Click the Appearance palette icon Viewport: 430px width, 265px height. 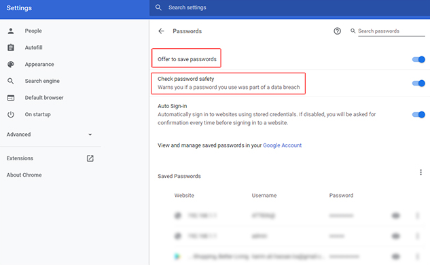(x=11, y=64)
